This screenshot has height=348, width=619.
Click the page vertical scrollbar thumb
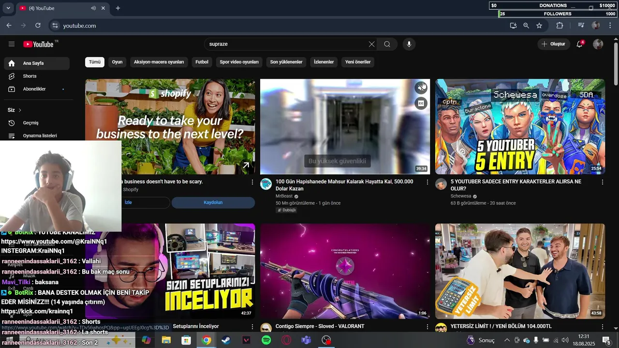(616, 63)
